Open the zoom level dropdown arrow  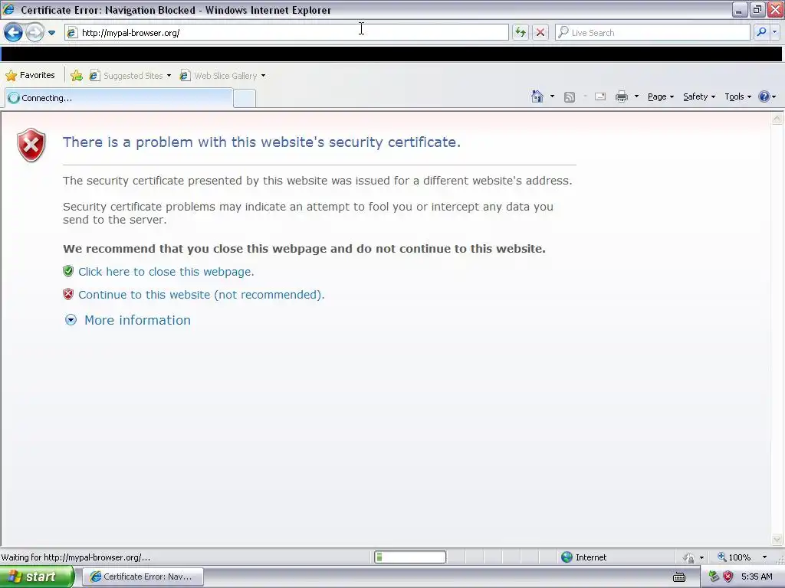click(764, 557)
